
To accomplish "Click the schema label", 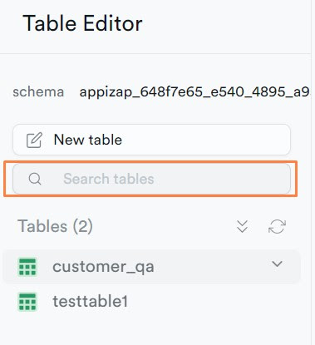I will pyautogui.click(x=38, y=92).
